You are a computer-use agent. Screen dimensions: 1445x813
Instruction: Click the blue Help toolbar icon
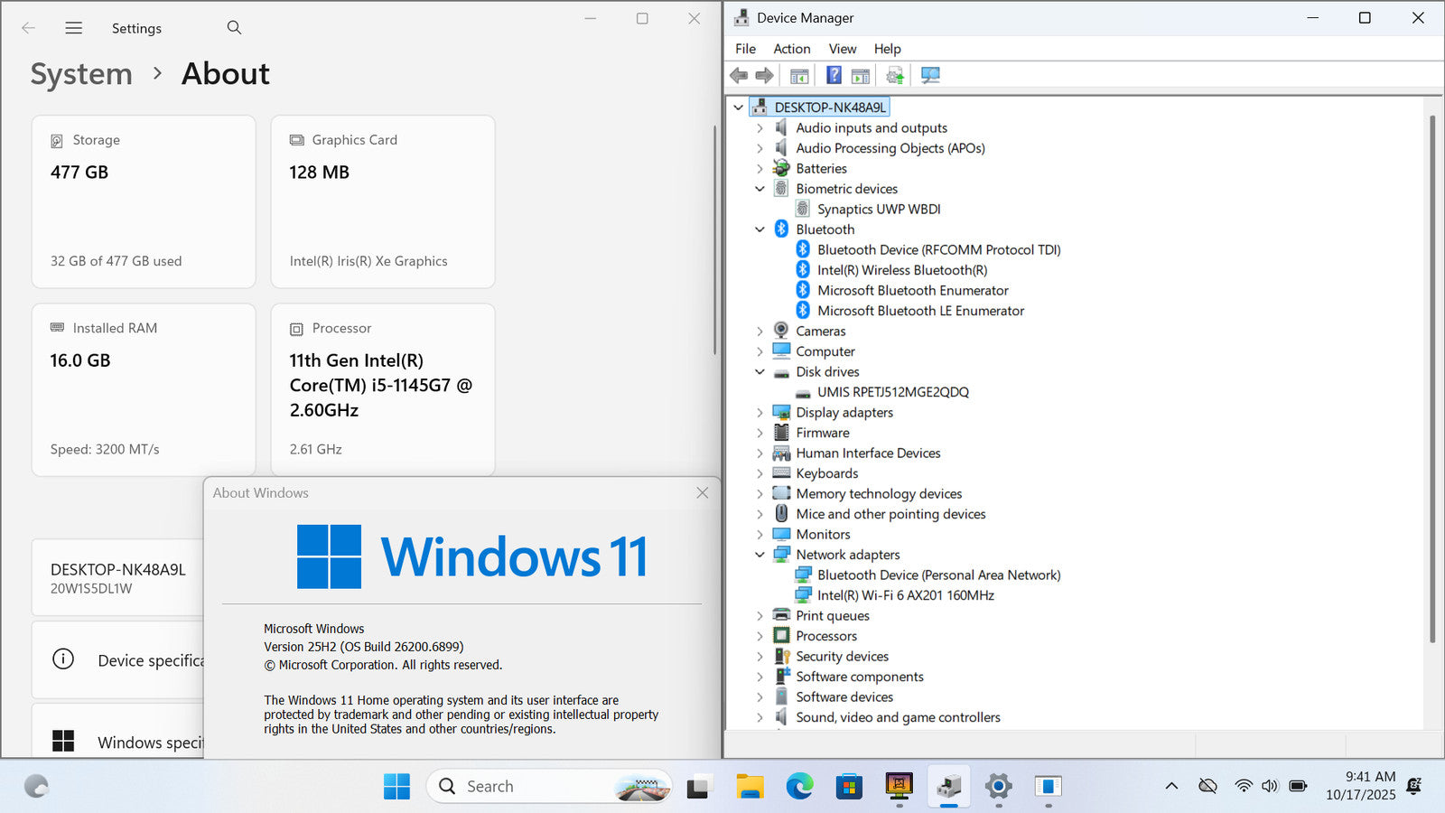click(834, 75)
